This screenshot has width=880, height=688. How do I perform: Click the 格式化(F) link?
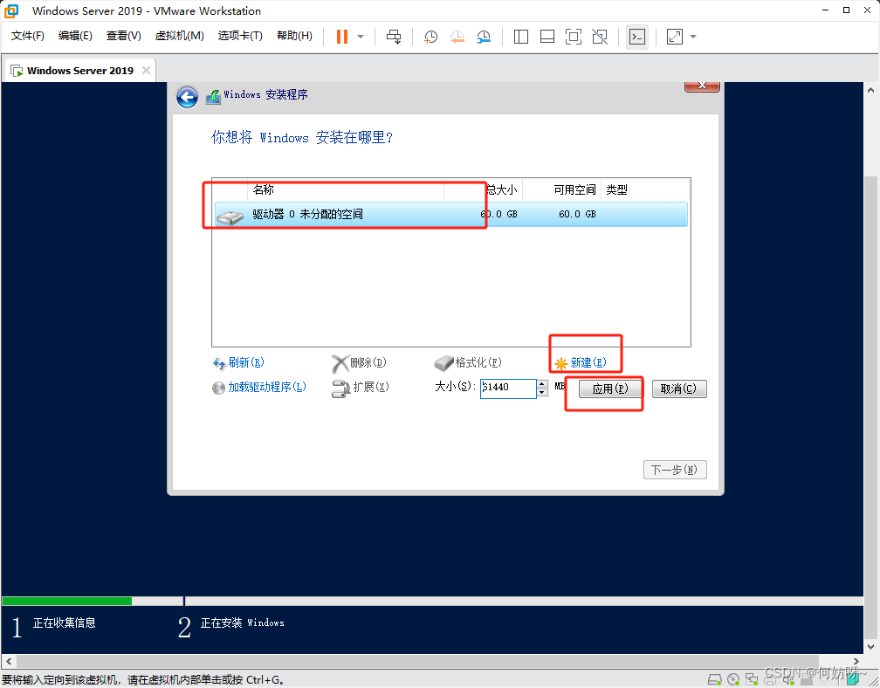click(x=468, y=363)
